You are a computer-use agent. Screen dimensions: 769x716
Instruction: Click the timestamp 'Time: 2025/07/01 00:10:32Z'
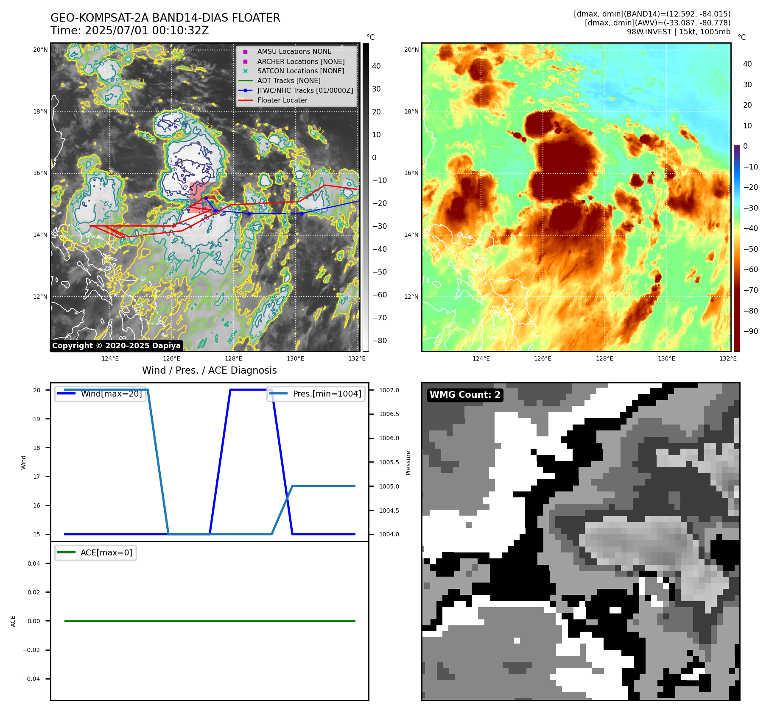[130, 31]
